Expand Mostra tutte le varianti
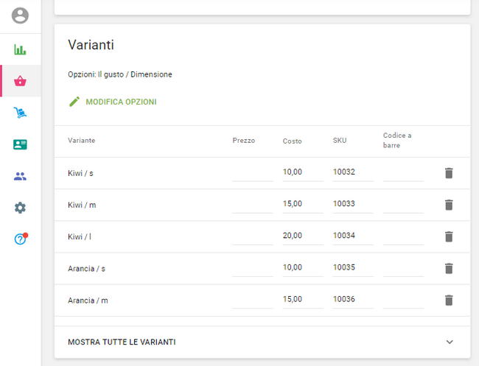The image size is (479, 366). [x=122, y=342]
